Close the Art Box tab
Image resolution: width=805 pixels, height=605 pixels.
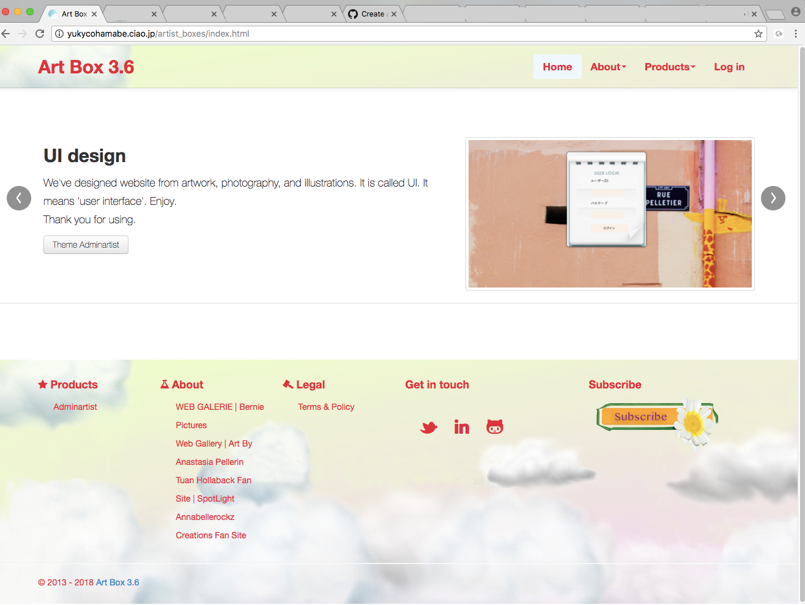point(94,14)
